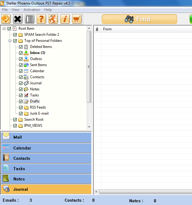
Task: Open the Contacts navigation pane
Action: tap(46, 159)
